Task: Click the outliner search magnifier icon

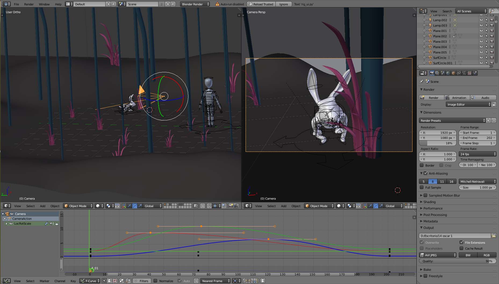Action: (492, 11)
